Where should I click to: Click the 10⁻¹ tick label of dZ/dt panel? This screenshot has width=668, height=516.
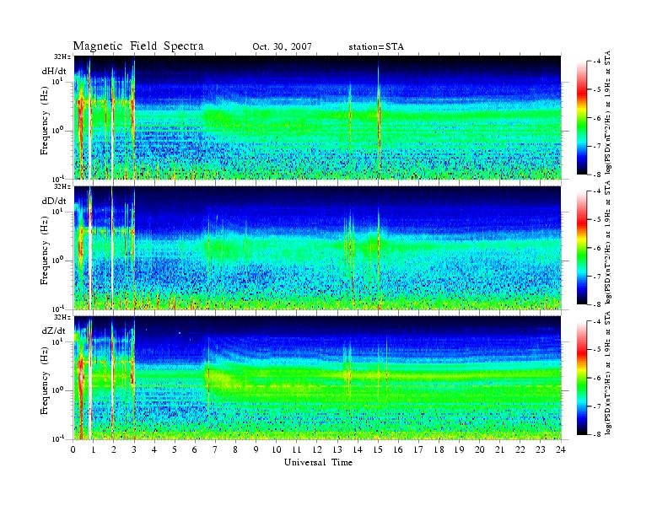tap(57, 438)
